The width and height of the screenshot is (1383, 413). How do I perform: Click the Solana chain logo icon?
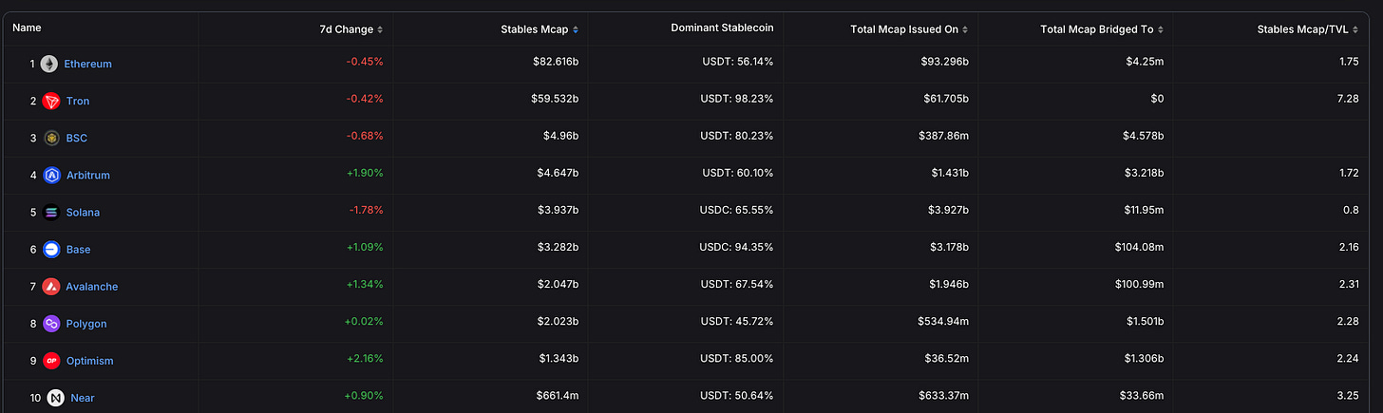(x=51, y=212)
